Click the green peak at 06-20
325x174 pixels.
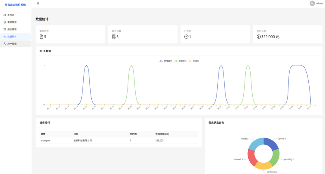[x=131, y=66]
